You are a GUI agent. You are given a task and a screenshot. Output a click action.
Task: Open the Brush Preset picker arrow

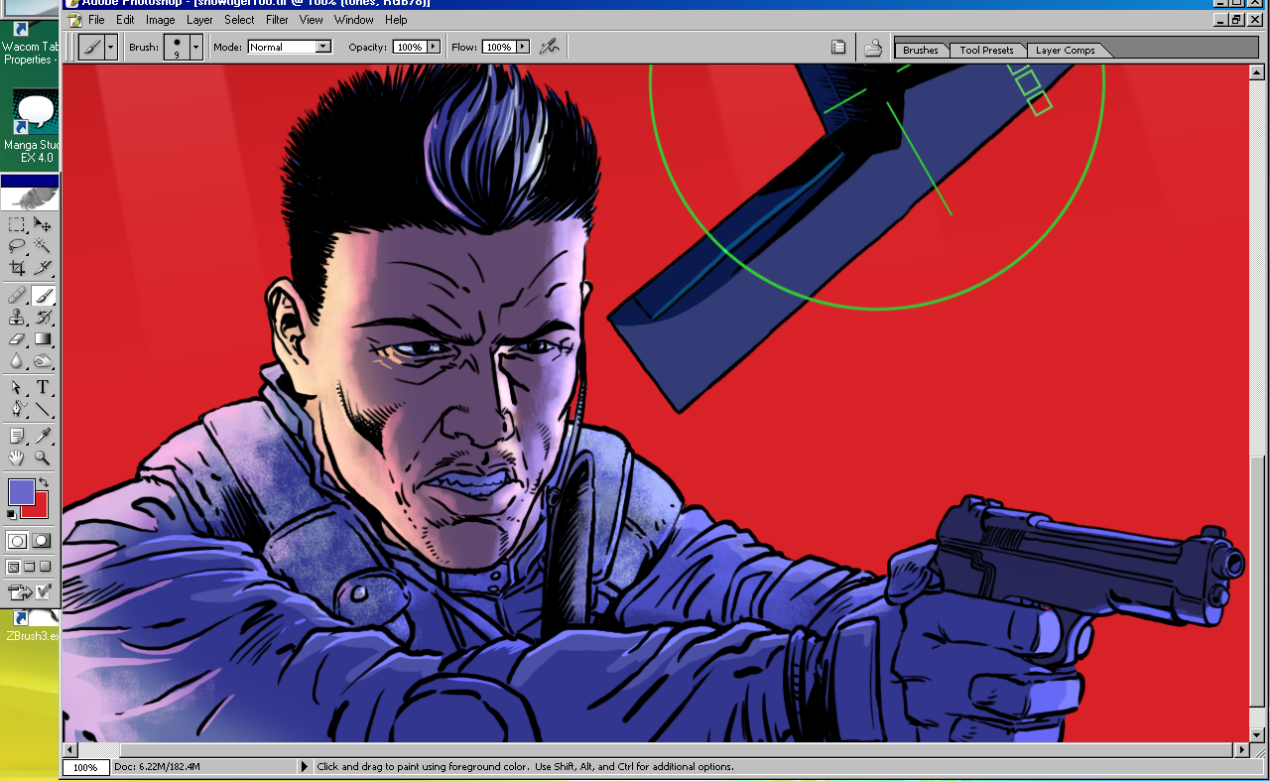pos(196,47)
